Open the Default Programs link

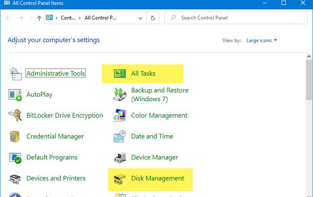point(52,158)
